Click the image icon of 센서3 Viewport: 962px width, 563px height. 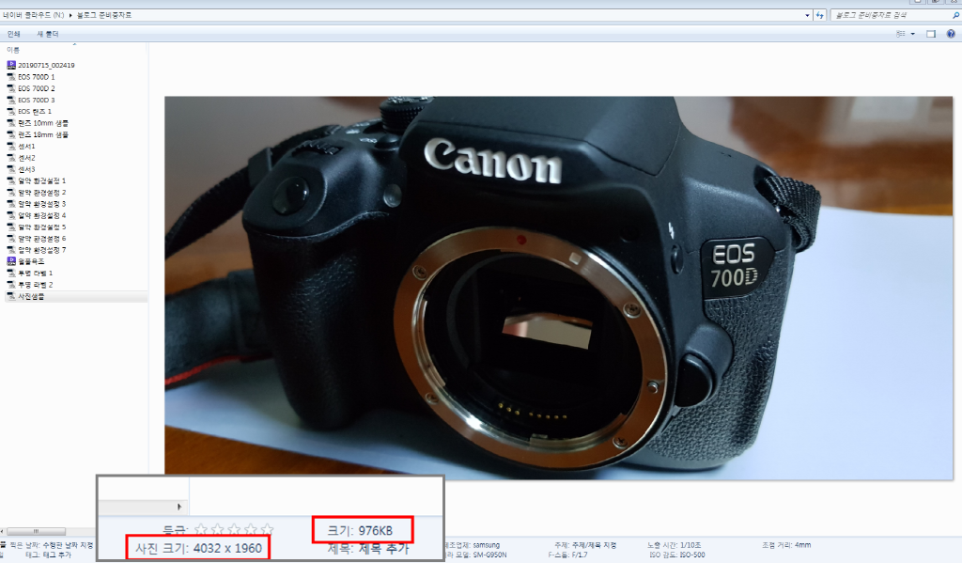pos(11,169)
